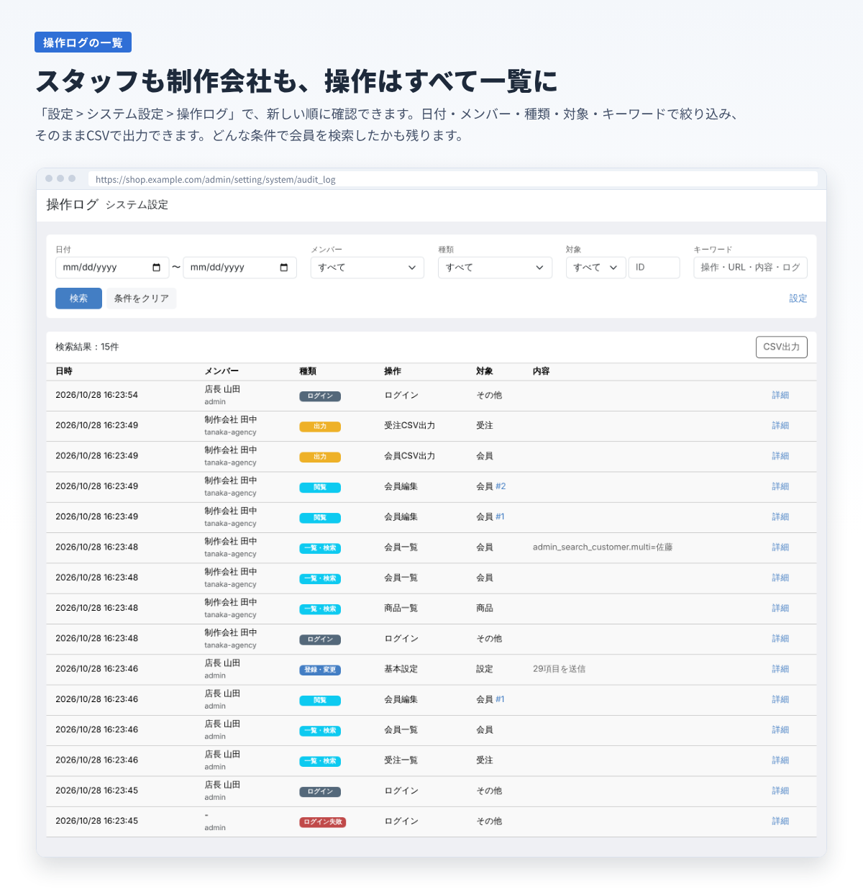Viewport: 863px width, 892px height.
Task: Click 基本設定 operation text
Action: point(401,669)
